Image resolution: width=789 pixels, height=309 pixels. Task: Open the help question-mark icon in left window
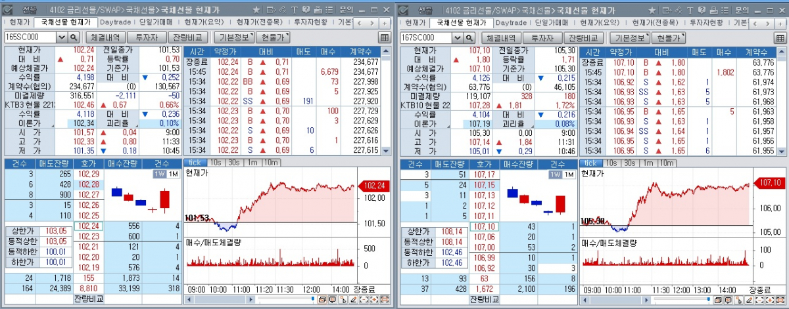pos(306,10)
